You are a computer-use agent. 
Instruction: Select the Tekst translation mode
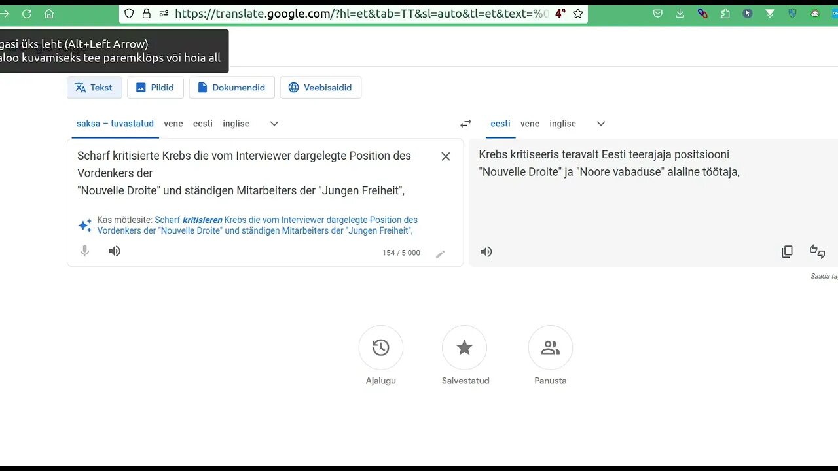pyautogui.click(x=94, y=88)
